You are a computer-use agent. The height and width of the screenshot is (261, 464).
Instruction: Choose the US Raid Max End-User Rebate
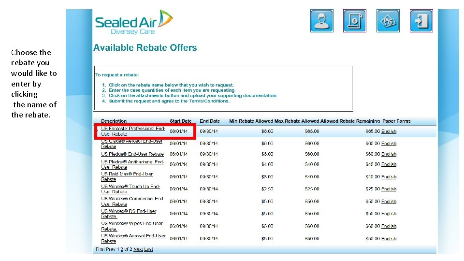click(x=127, y=177)
